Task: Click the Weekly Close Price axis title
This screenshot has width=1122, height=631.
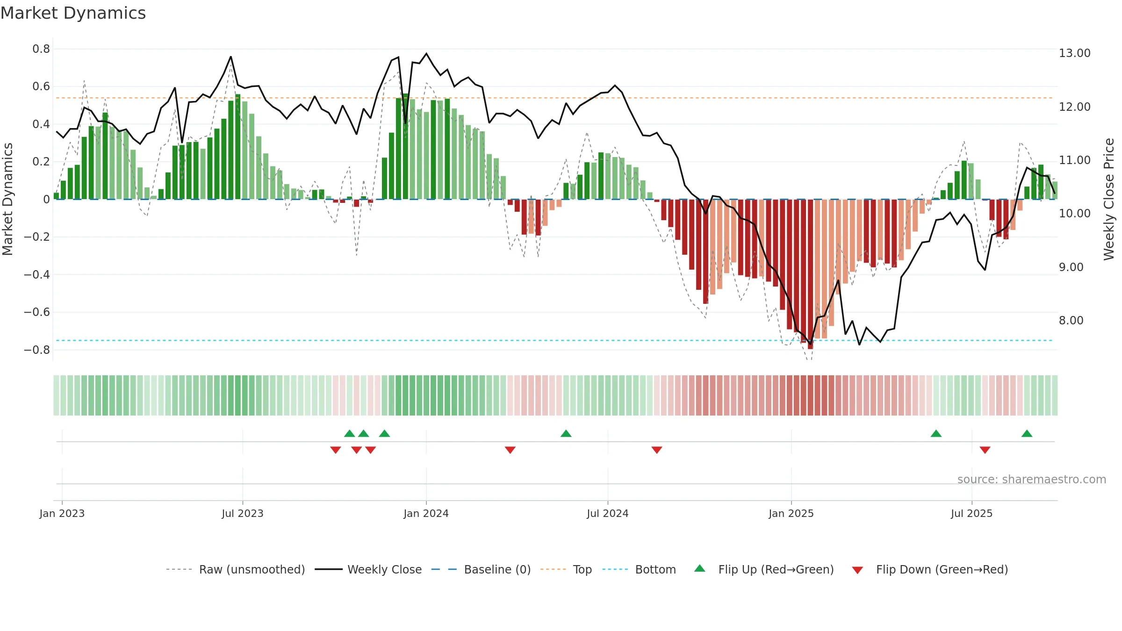Action: (x=1109, y=199)
